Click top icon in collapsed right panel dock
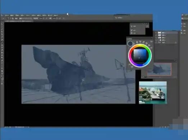The image size is (188, 140). pyautogui.click(x=183, y=15)
